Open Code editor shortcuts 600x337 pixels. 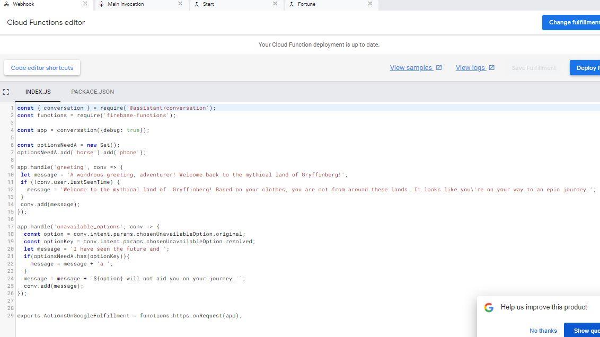point(42,67)
